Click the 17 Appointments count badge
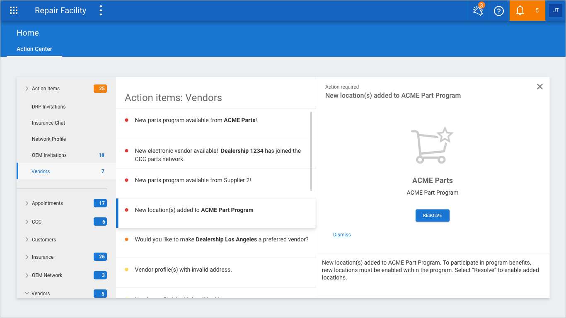Image resolution: width=566 pixels, height=318 pixels. coord(100,203)
